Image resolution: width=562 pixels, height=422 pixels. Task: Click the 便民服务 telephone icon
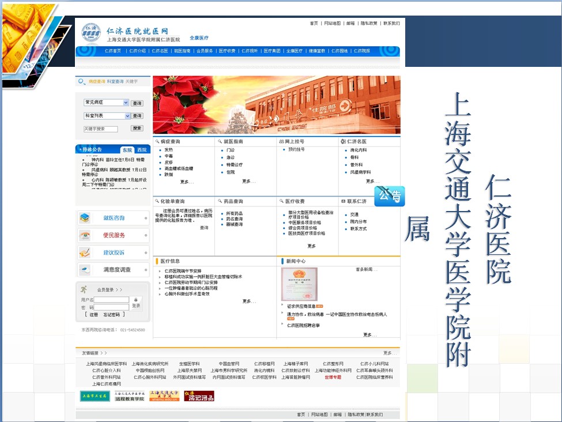point(85,235)
